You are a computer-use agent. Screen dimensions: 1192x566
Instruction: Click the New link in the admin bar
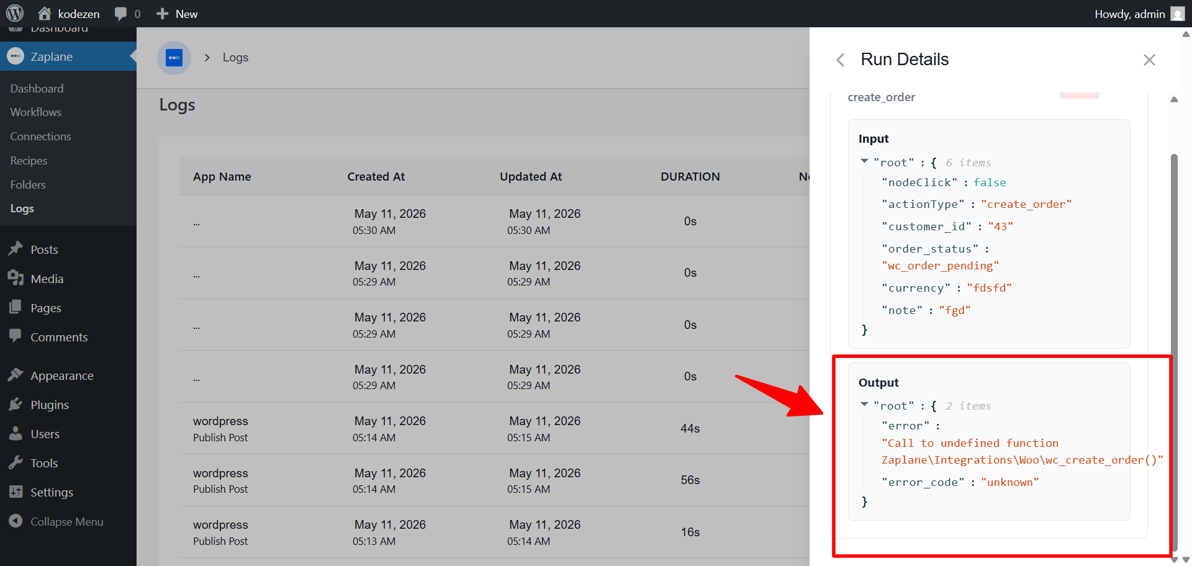(x=186, y=14)
